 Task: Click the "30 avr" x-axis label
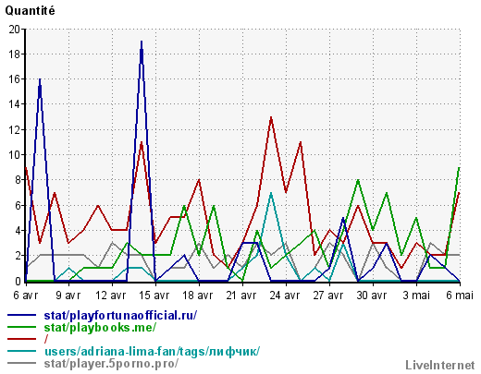[372, 296]
